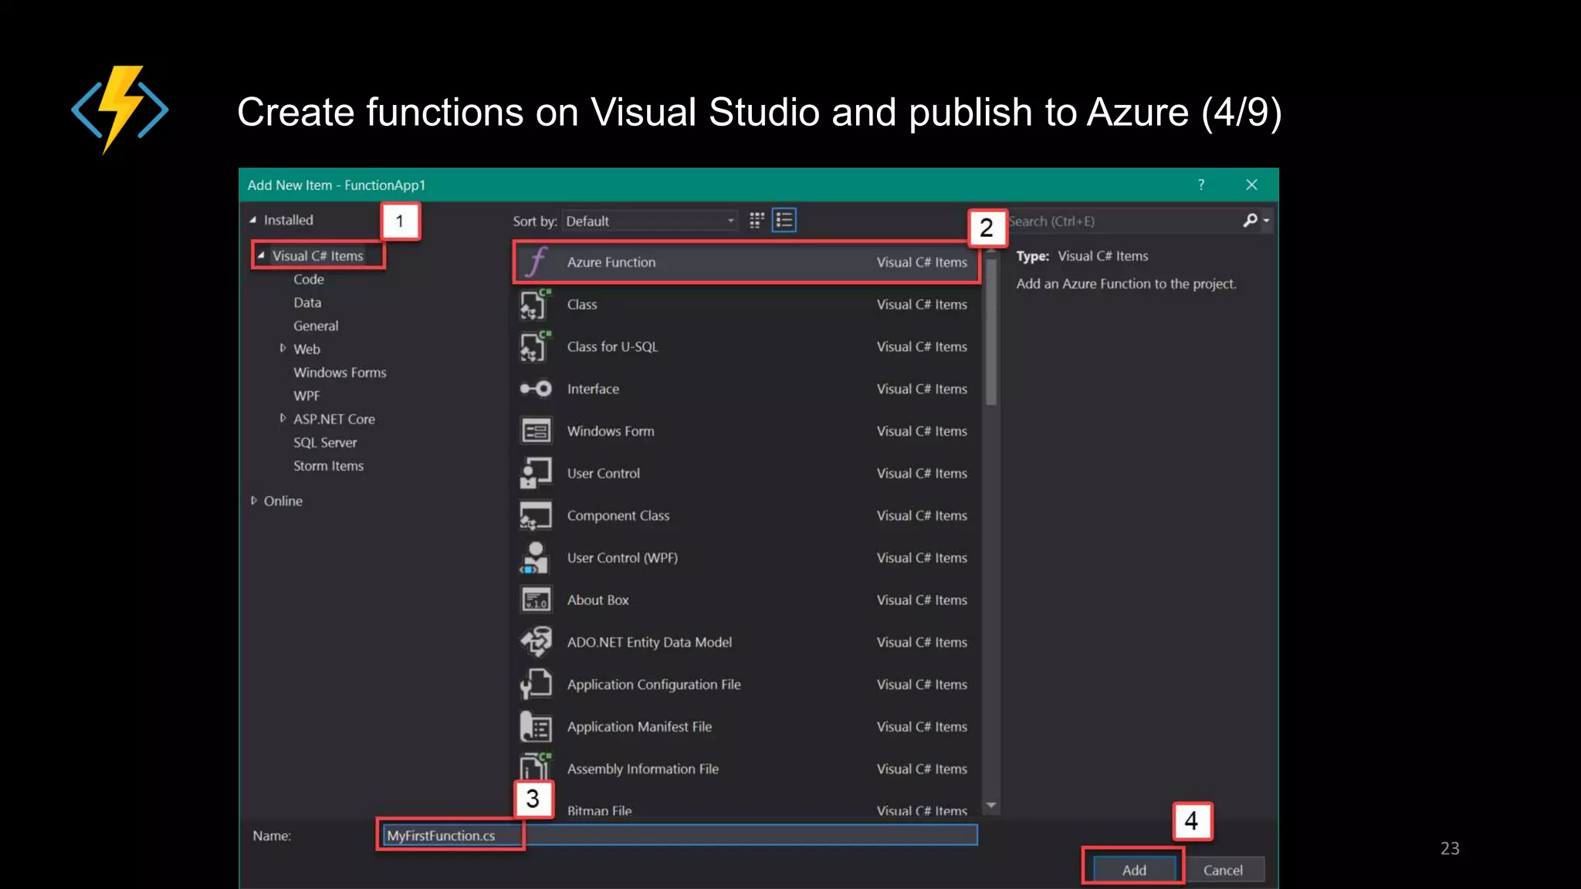Image resolution: width=1581 pixels, height=889 pixels.
Task: Click the Class for U-SQL icon
Action: tap(536, 346)
